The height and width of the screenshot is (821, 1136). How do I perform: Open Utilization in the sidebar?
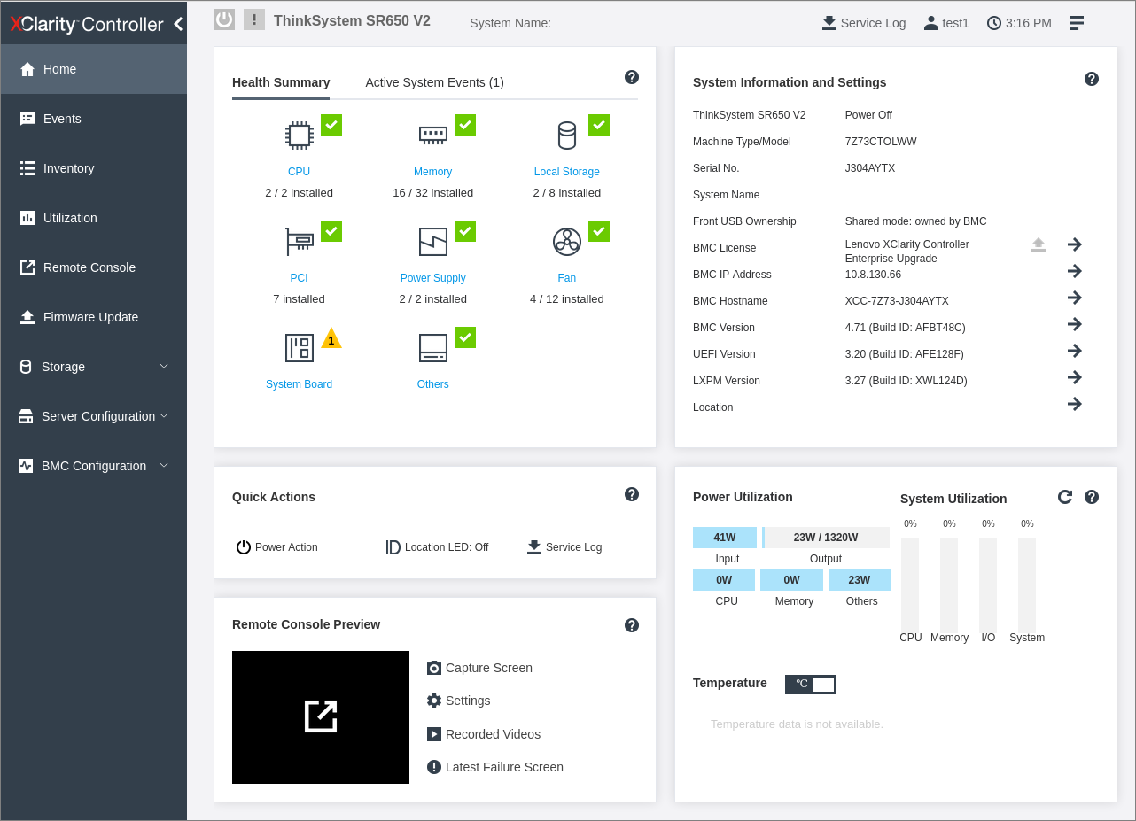click(94, 218)
